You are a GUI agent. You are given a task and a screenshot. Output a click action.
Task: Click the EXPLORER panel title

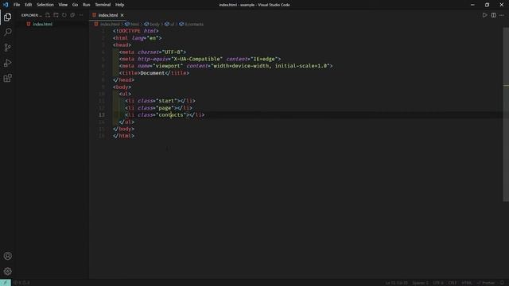(x=31, y=15)
